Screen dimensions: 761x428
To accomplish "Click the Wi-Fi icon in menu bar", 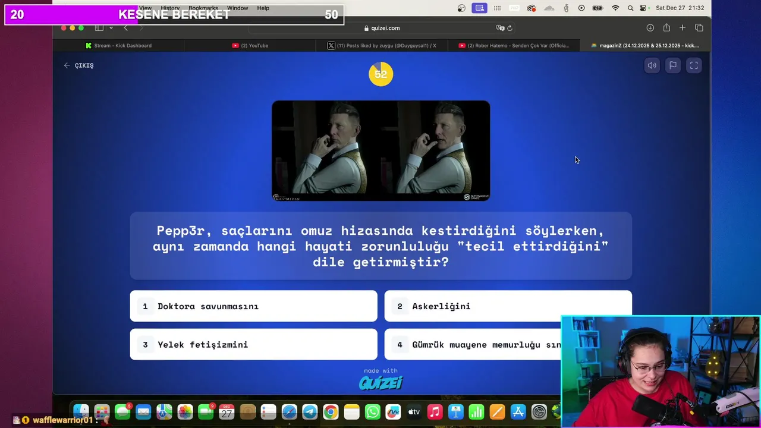I will click(615, 8).
